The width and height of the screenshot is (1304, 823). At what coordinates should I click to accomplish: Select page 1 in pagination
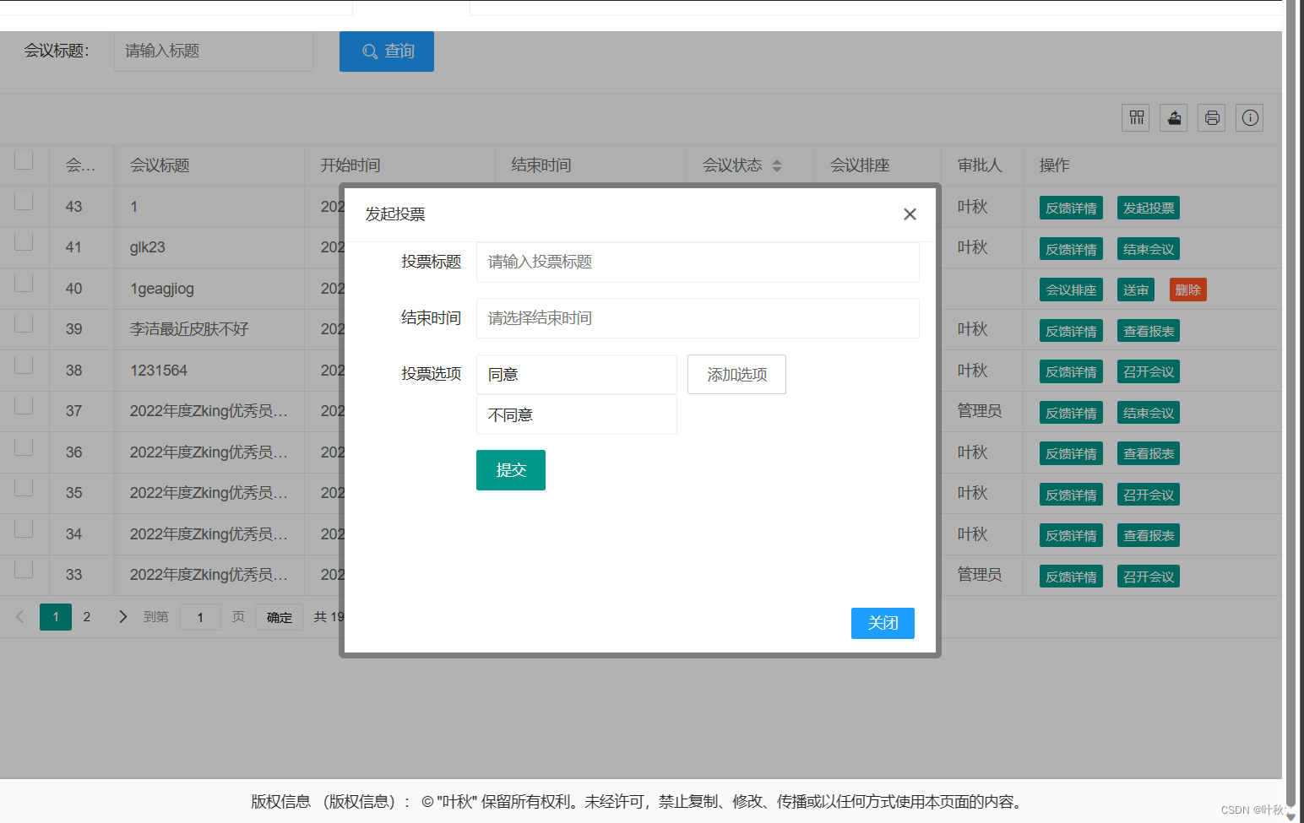pos(56,617)
